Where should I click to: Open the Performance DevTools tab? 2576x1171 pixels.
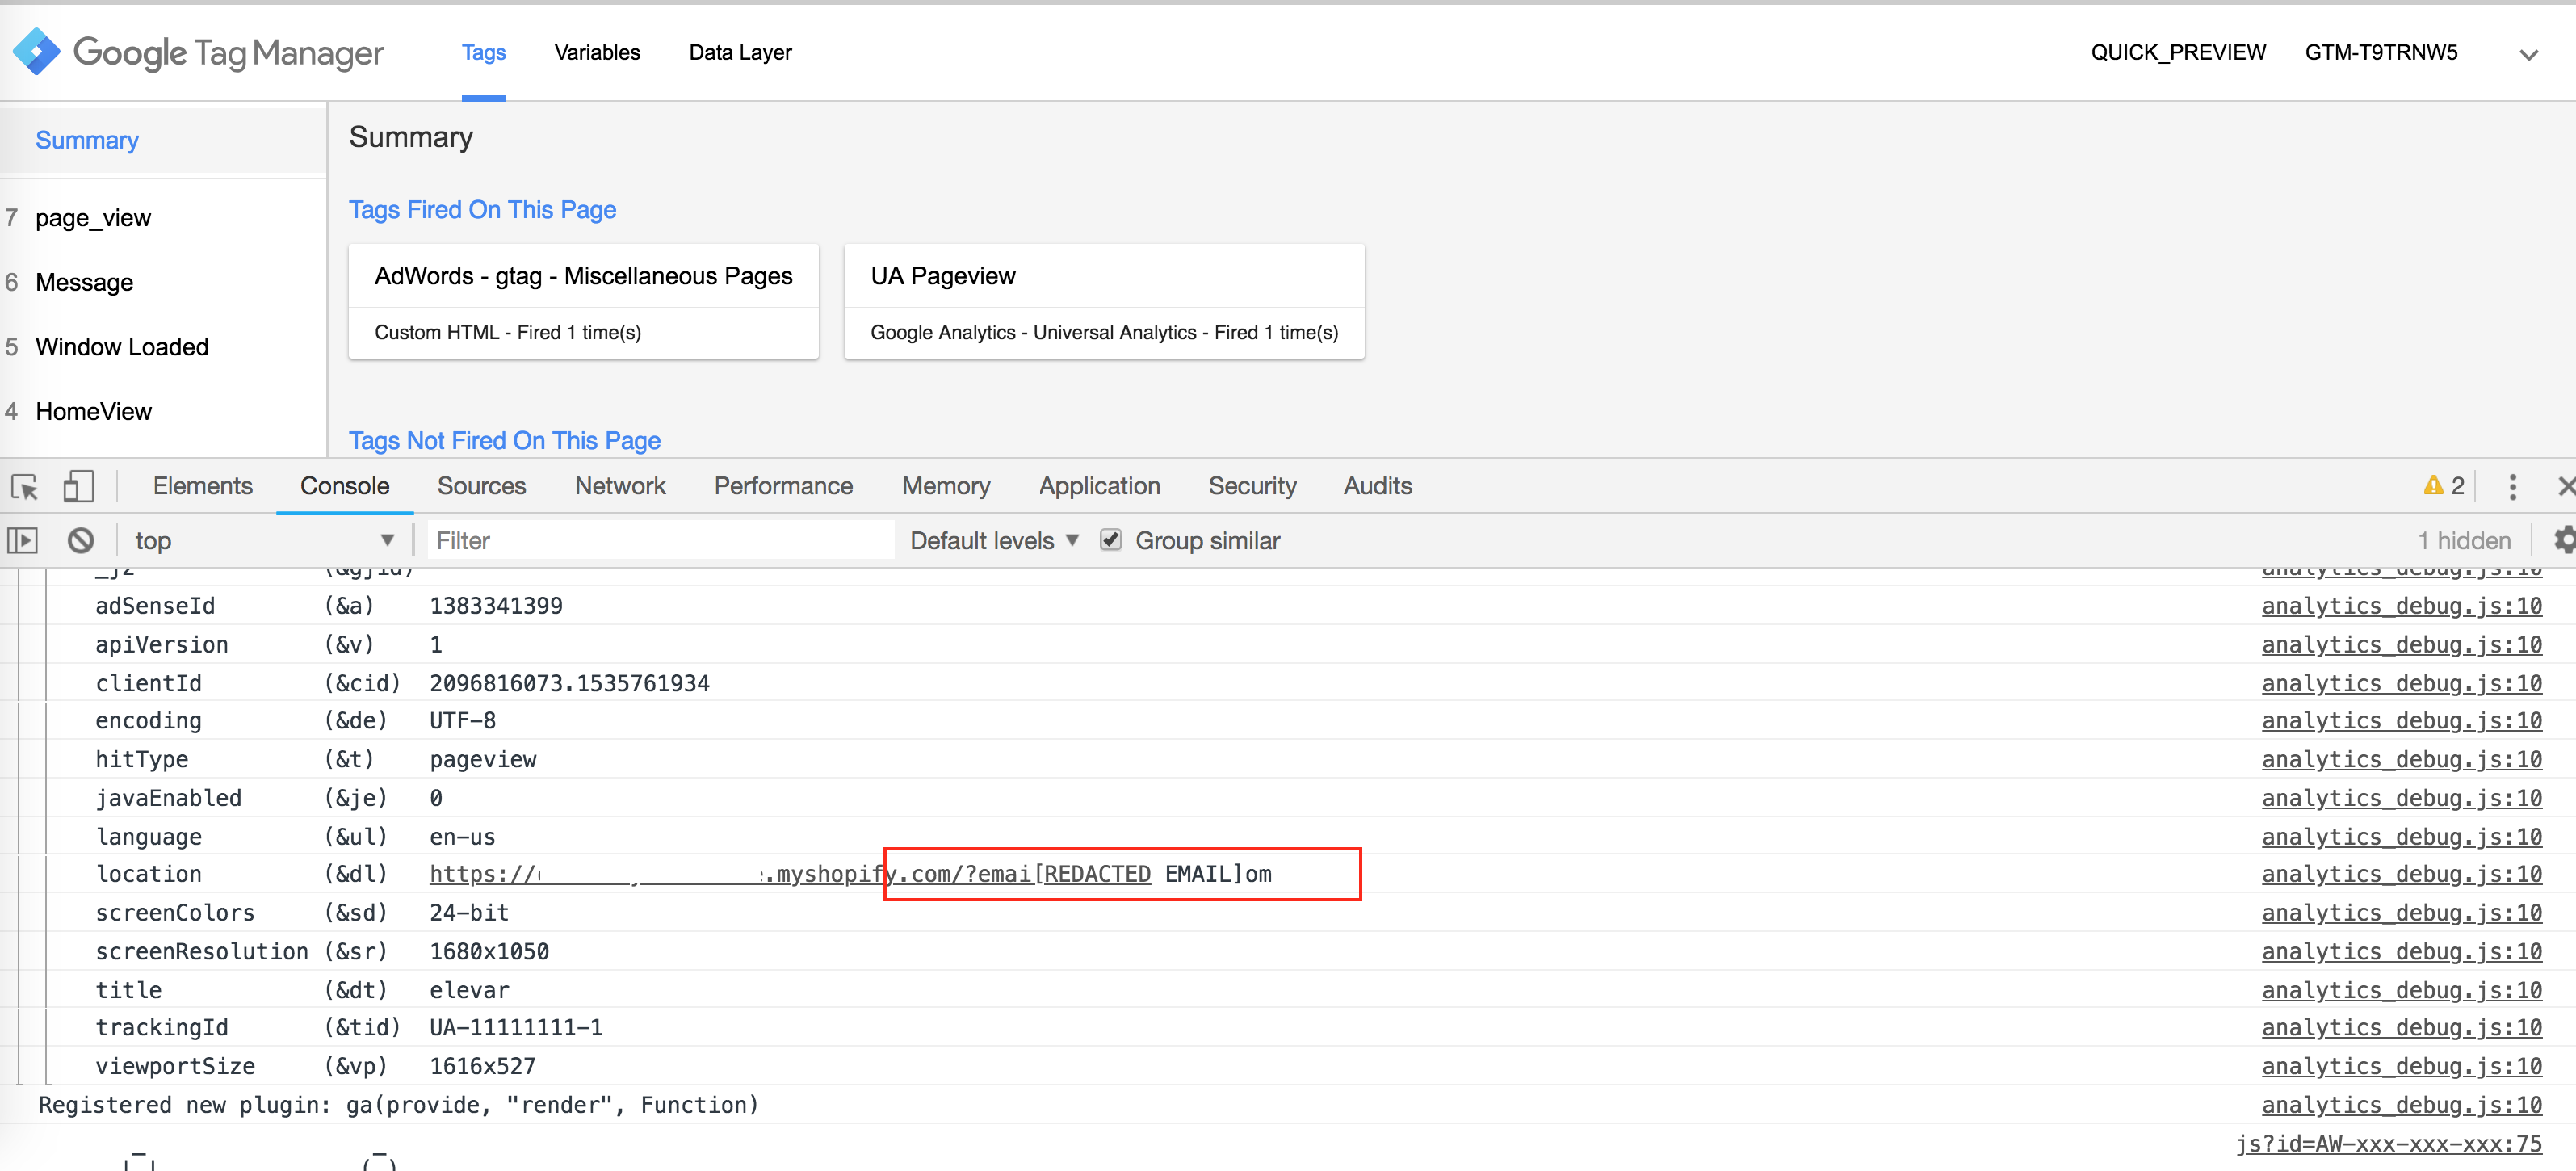tap(783, 486)
